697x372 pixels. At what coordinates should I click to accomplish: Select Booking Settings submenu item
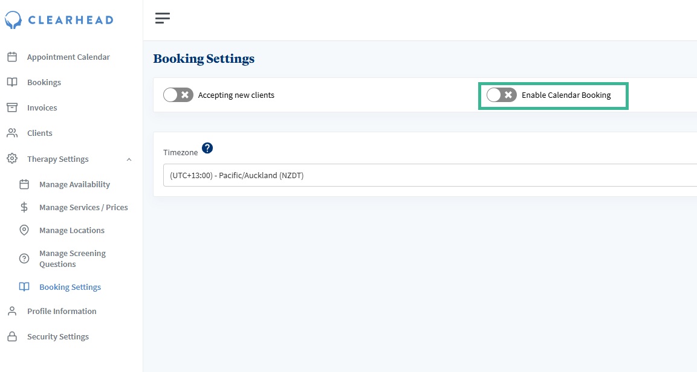(70, 287)
